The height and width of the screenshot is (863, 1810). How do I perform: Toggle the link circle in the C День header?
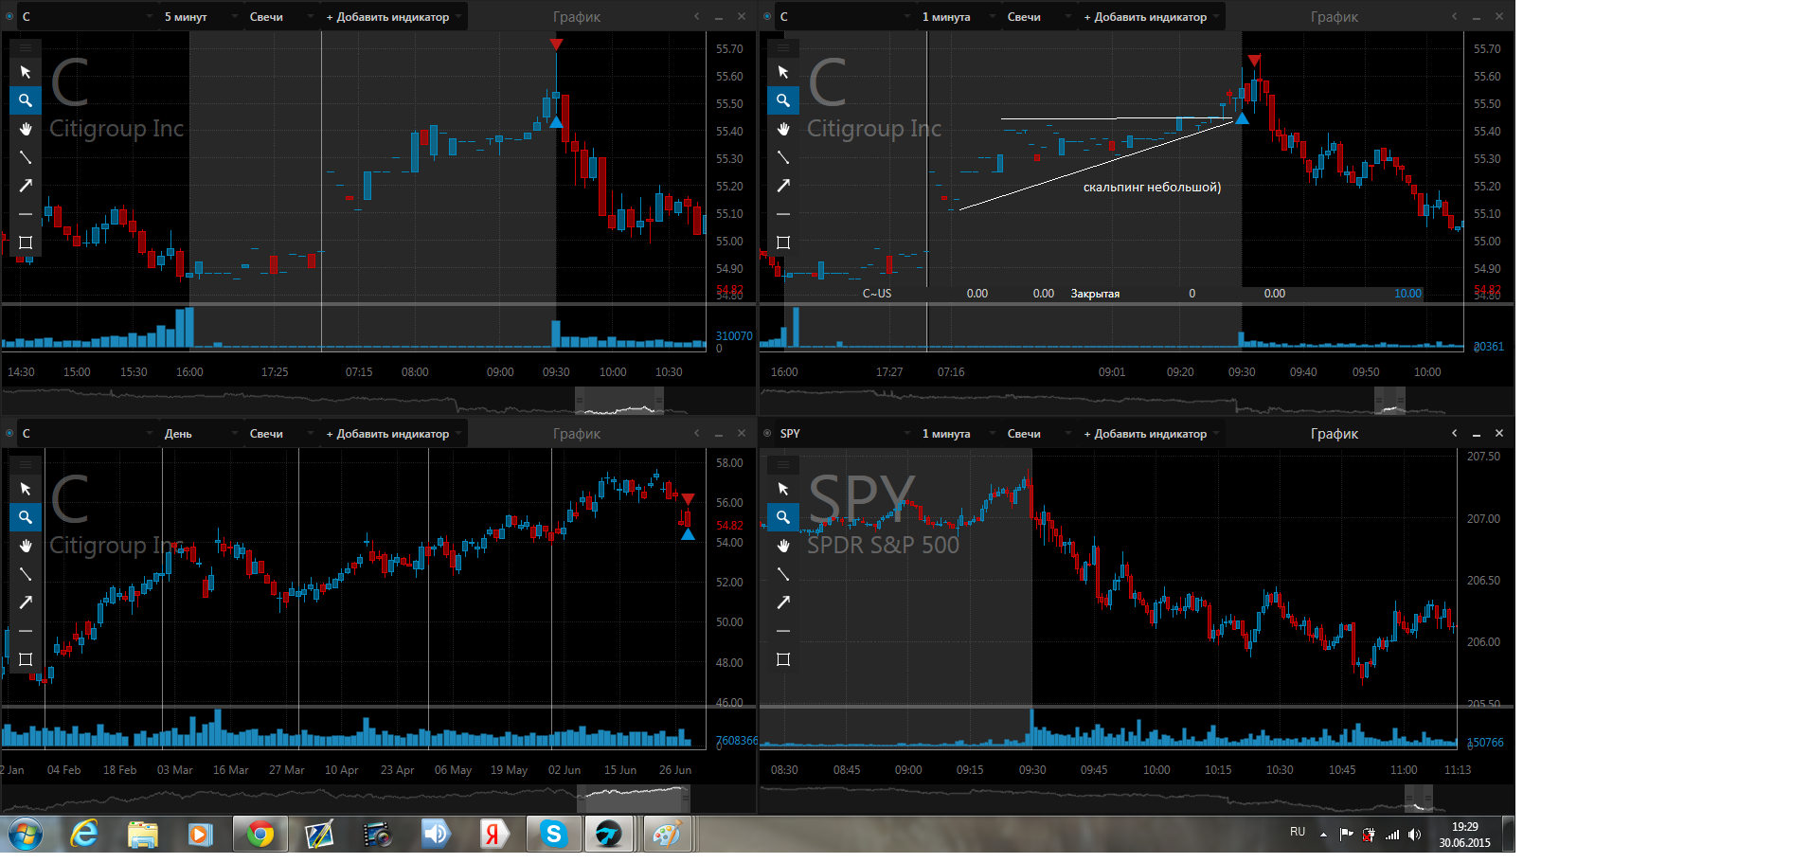(10, 433)
